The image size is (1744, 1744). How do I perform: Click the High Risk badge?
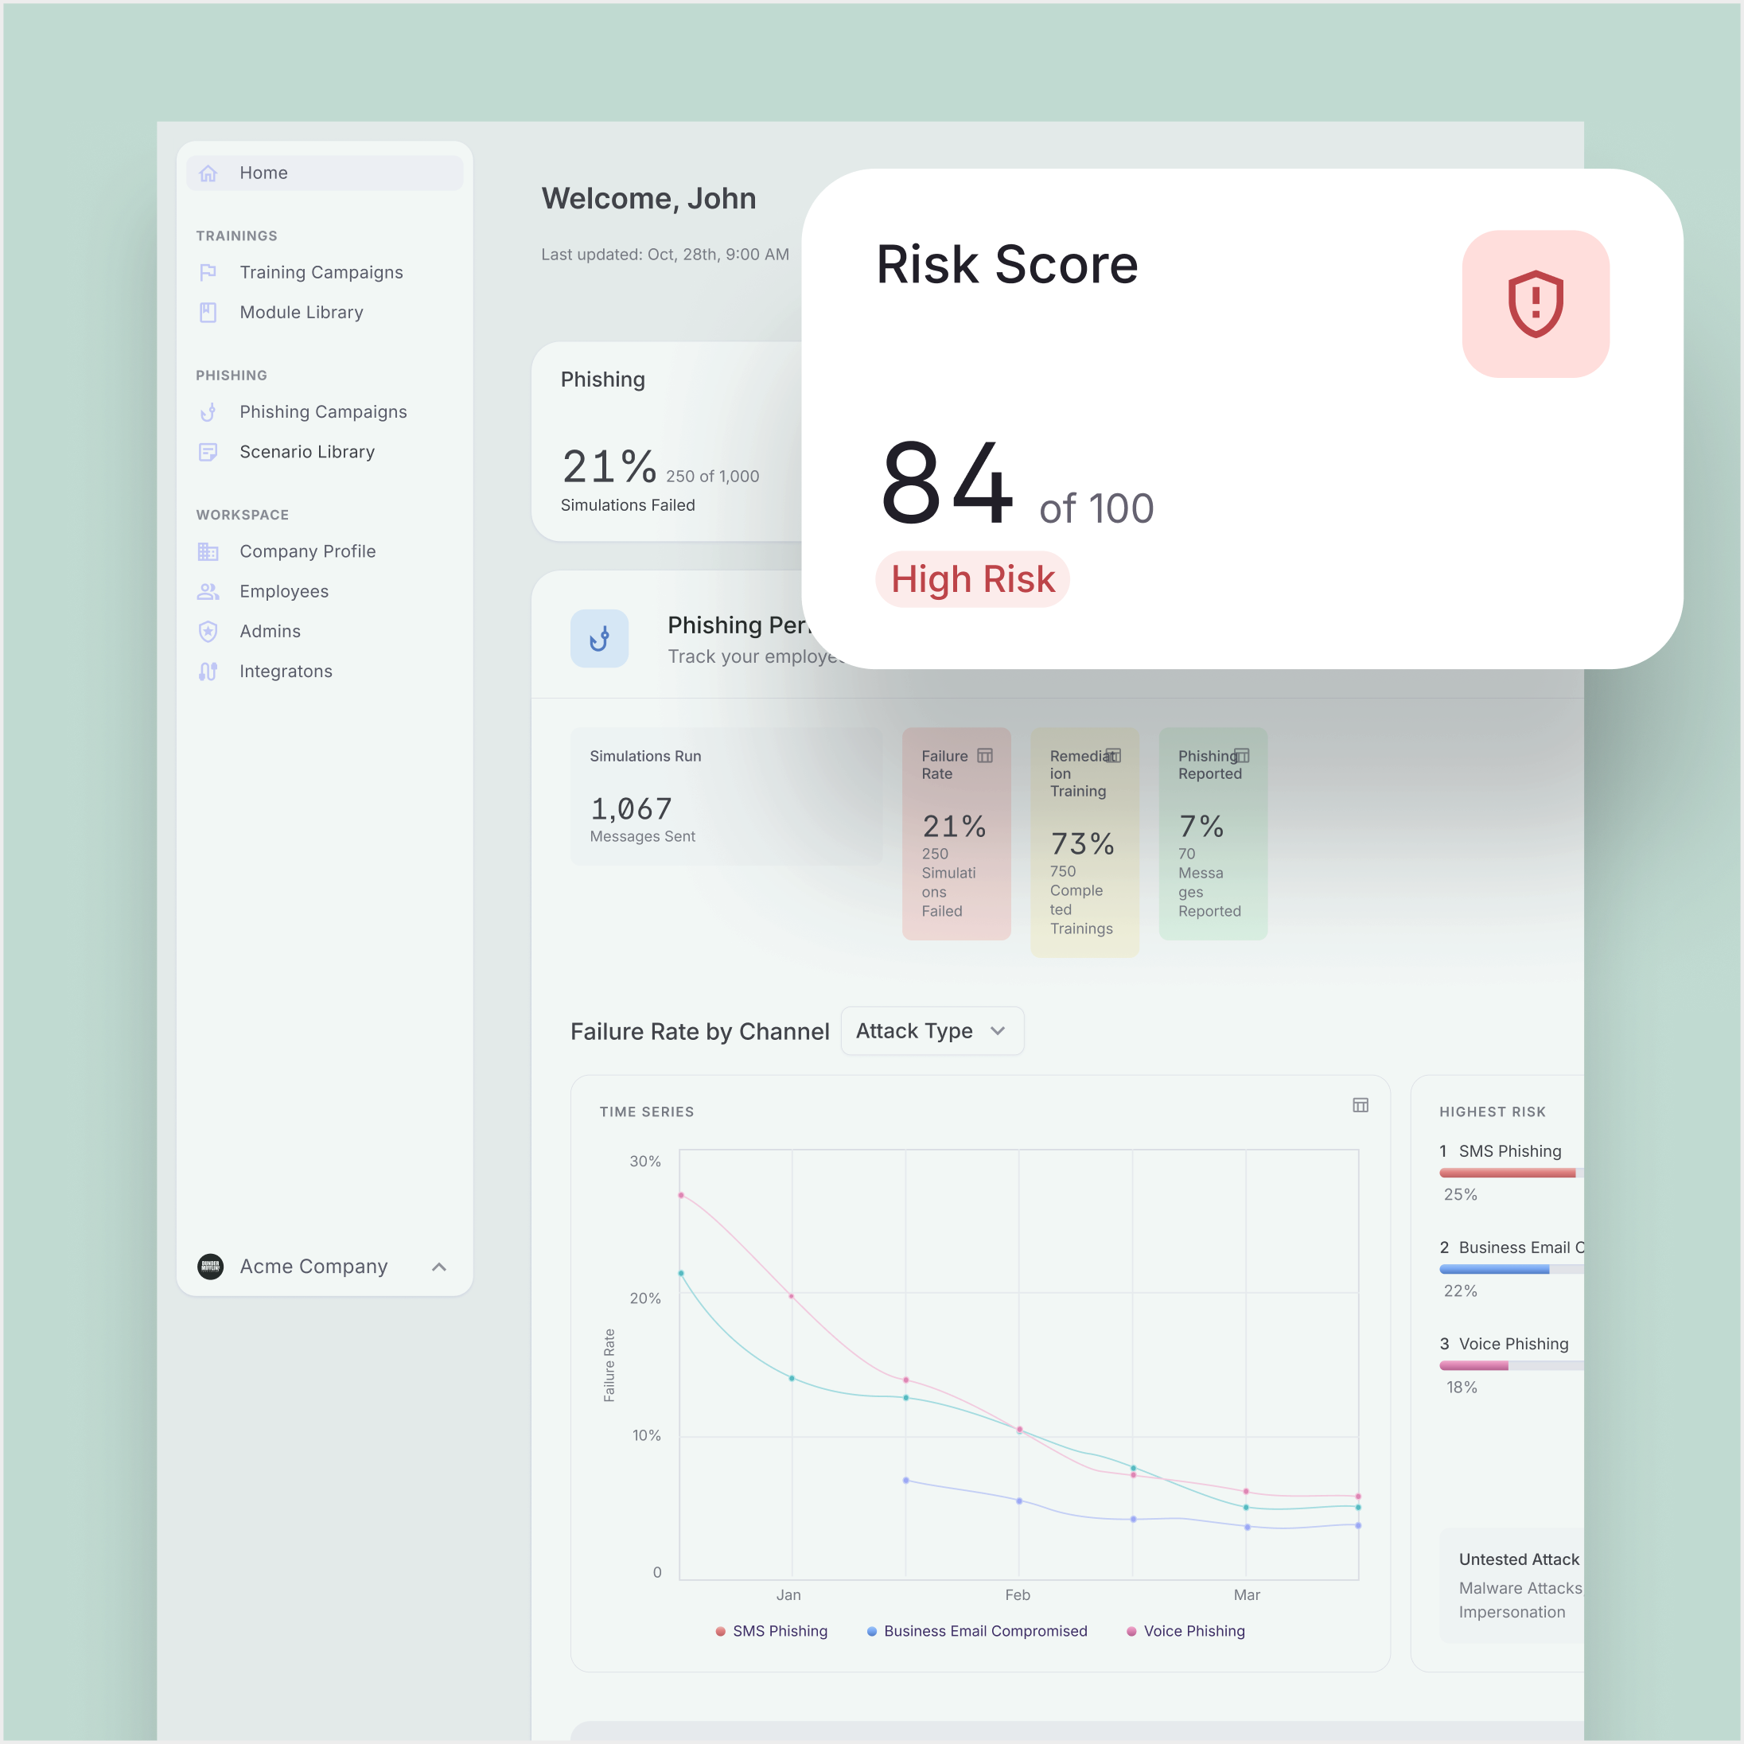coord(972,578)
